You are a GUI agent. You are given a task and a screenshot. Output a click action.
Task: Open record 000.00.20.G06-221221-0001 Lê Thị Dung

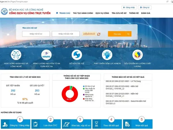[123, 81]
